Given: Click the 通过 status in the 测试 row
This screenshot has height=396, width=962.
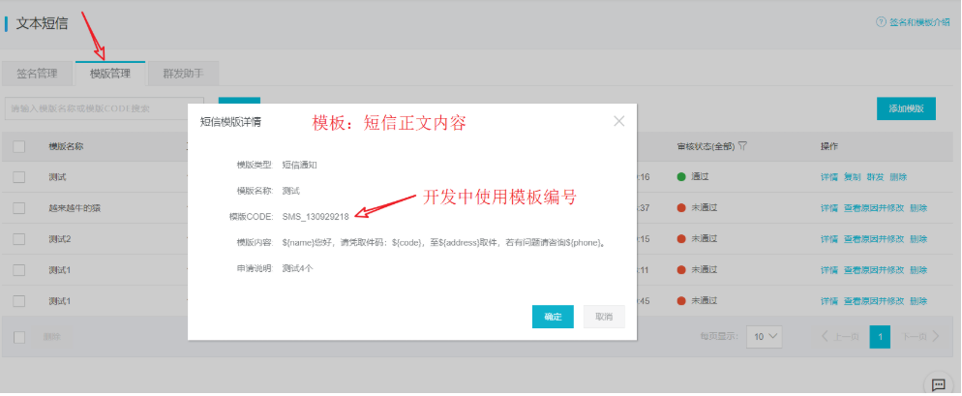Looking at the screenshot, I should (700, 177).
